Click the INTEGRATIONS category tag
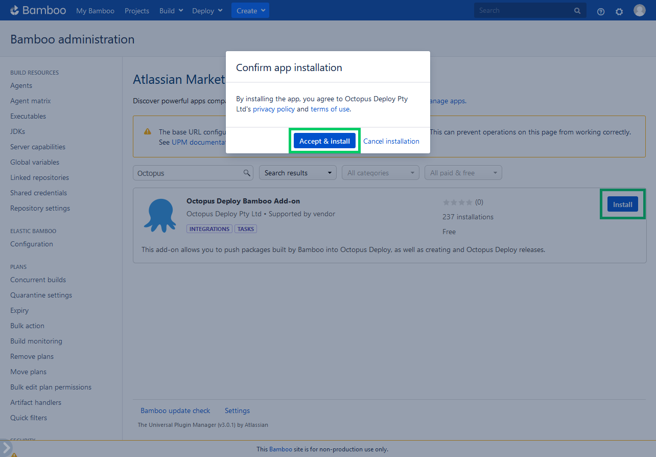This screenshot has height=457, width=656. pos(209,229)
